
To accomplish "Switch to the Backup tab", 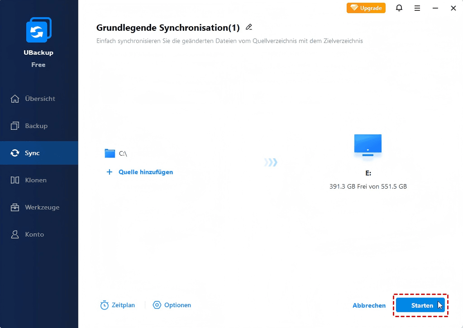I will point(36,126).
